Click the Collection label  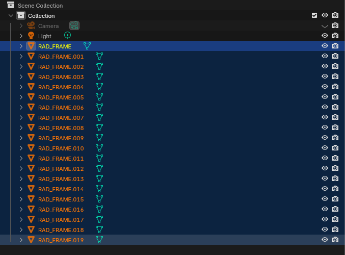point(41,16)
